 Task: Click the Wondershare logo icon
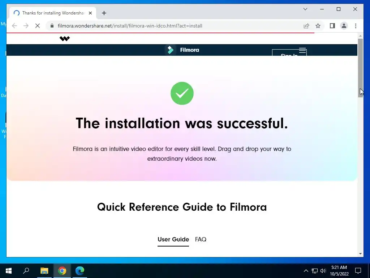click(x=65, y=38)
